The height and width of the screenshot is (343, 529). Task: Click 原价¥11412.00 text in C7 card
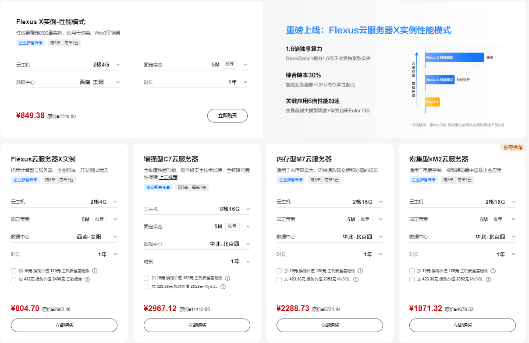tap(195, 309)
